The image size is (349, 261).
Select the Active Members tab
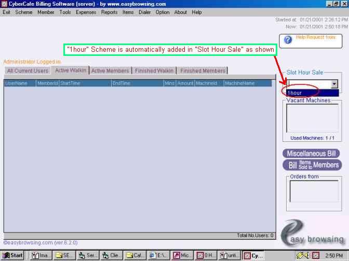(x=110, y=71)
